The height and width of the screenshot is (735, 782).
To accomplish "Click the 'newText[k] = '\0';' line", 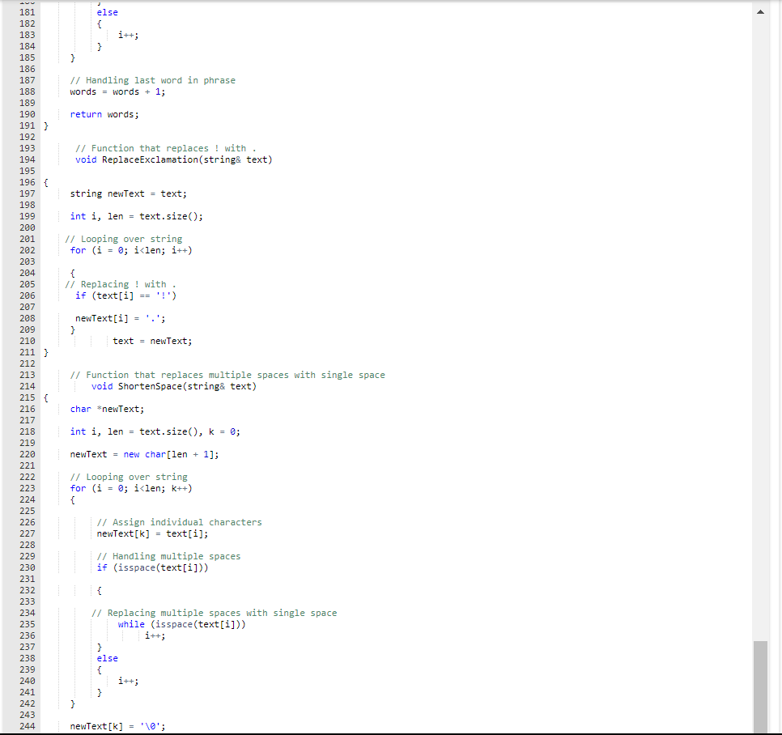I will tap(118, 726).
